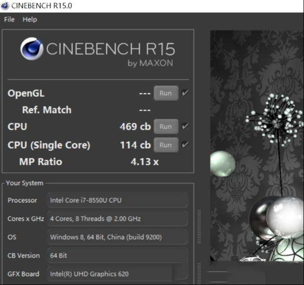Run the CPU Single Core benchmark
Viewport: 304px width, 285px height.
click(x=166, y=145)
